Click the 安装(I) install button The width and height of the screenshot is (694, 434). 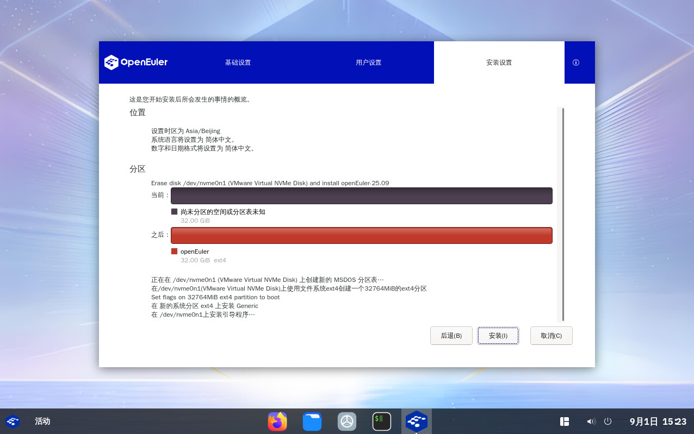[498, 336]
